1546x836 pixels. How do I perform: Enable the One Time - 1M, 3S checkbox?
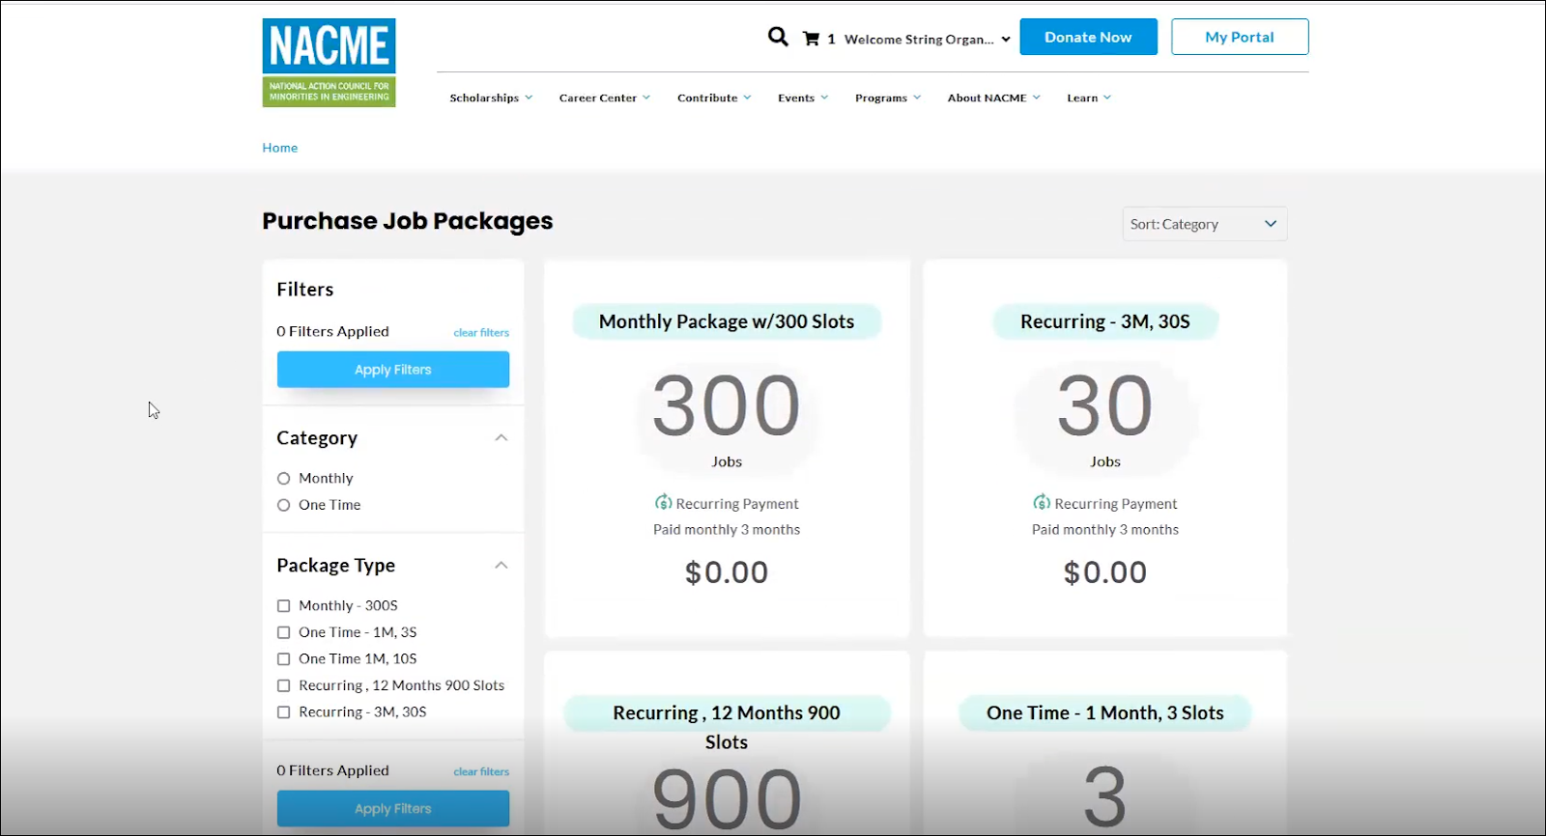[284, 632]
